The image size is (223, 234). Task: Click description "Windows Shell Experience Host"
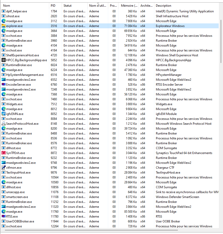coord(177,55)
